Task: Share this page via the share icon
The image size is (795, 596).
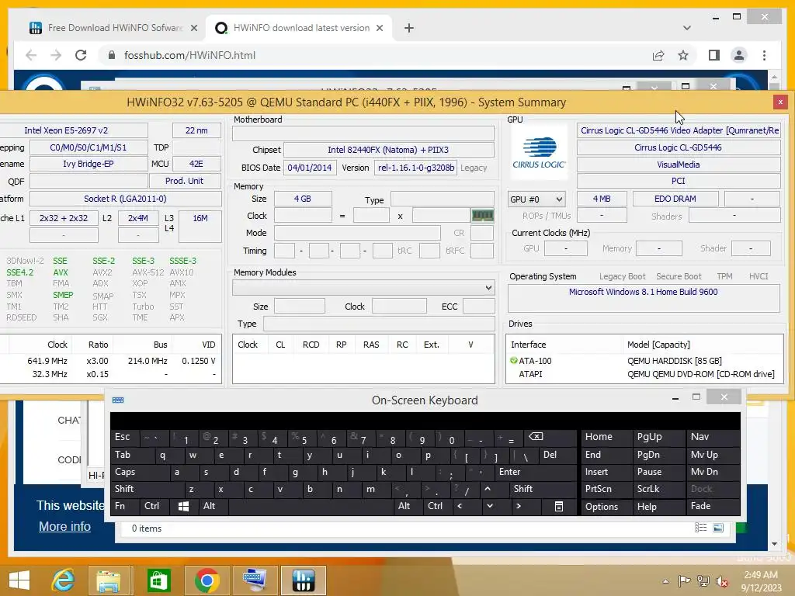Action: (x=658, y=55)
